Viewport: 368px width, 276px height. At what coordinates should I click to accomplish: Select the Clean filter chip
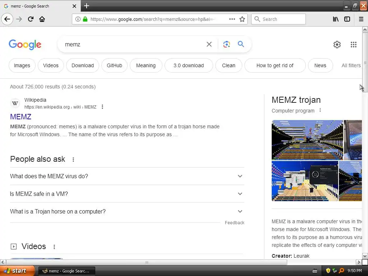[x=229, y=65]
